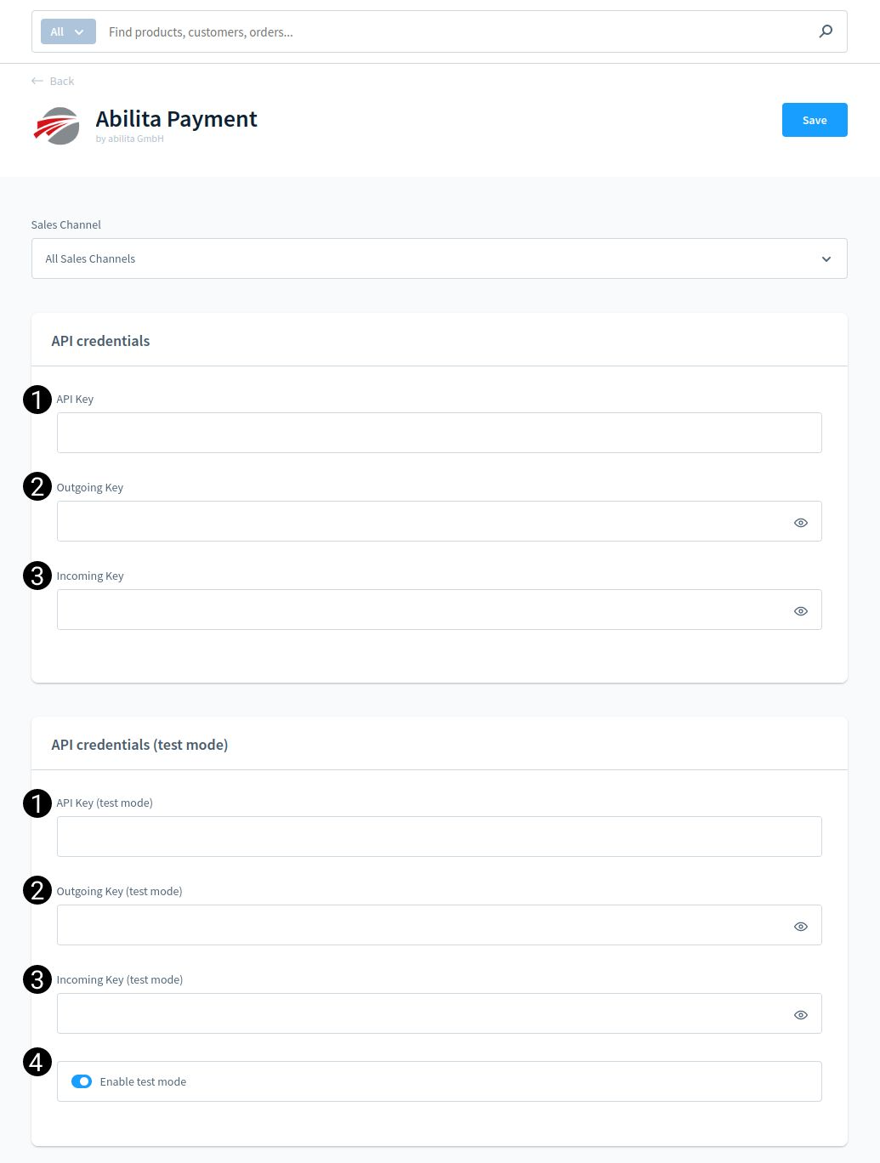Click into the Outgoing Key field
Screen dimensions: 880x1163
tap(423, 521)
